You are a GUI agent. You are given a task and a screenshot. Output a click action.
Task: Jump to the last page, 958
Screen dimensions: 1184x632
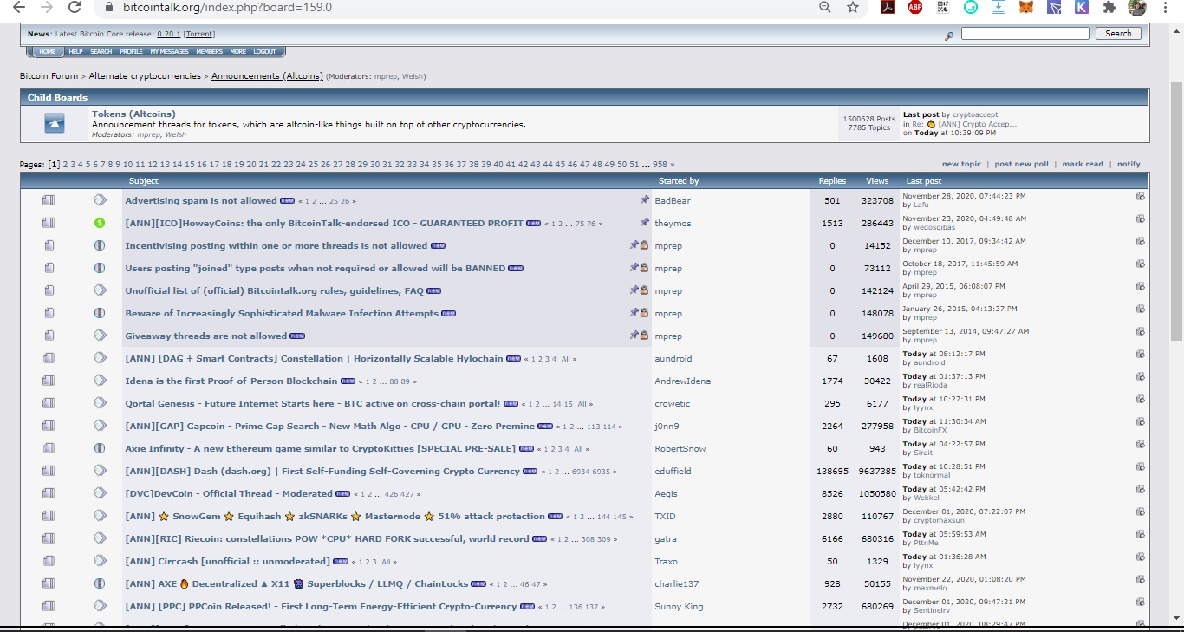(x=660, y=164)
